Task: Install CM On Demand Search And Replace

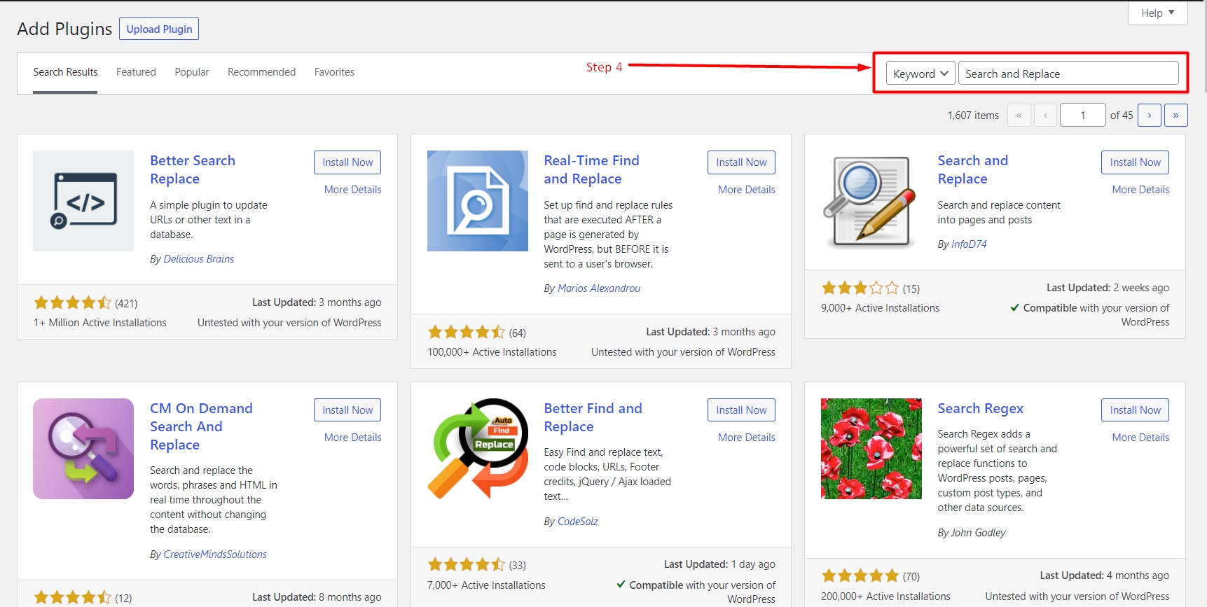Action: [347, 410]
